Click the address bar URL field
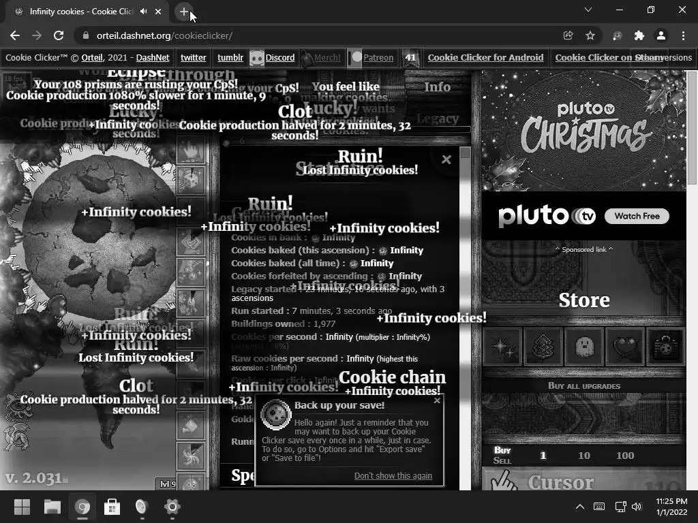The width and height of the screenshot is (698, 523). click(312, 35)
